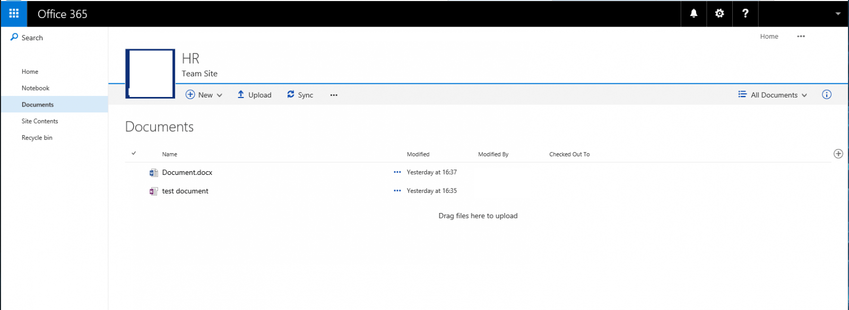849x310 pixels.
Task: Click the "Yesterday at 16:35" modified date
Action: pyautogui.click(x=432, y=191)
